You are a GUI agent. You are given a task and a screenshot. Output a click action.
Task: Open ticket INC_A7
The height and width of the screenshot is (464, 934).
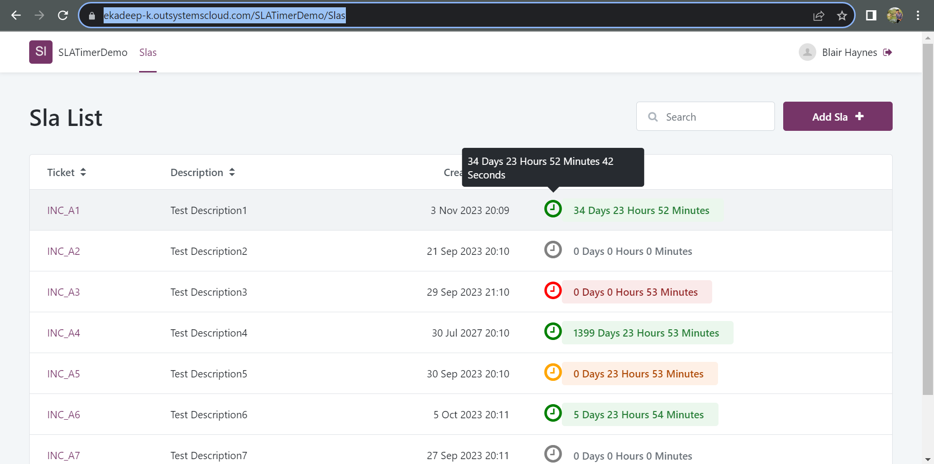tap(63, 456)
